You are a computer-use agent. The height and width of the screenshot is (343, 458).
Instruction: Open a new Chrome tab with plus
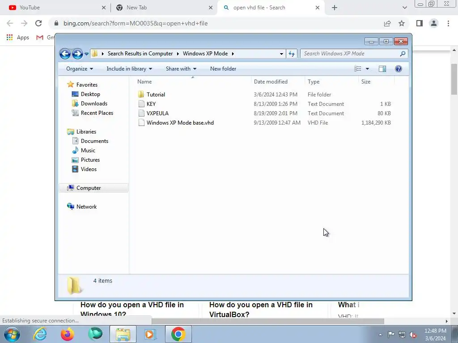335,8
